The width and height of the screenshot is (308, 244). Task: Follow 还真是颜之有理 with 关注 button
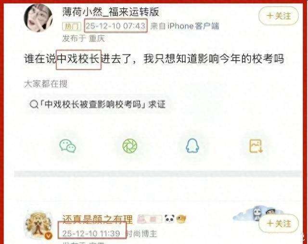[279, 223]
